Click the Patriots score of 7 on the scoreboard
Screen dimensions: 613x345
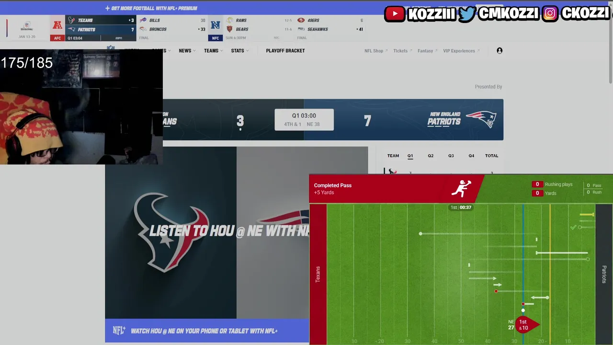[367, 121]
